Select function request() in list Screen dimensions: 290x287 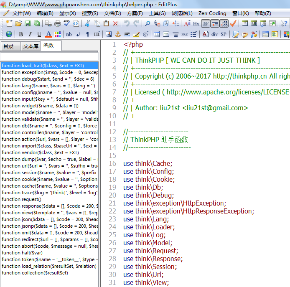49,199
